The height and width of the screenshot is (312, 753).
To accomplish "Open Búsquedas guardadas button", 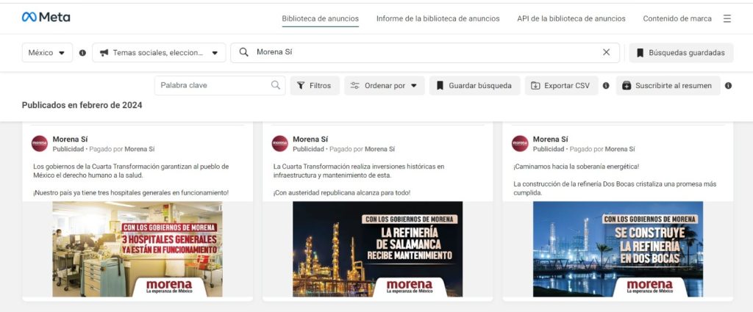I will [682, 53].
